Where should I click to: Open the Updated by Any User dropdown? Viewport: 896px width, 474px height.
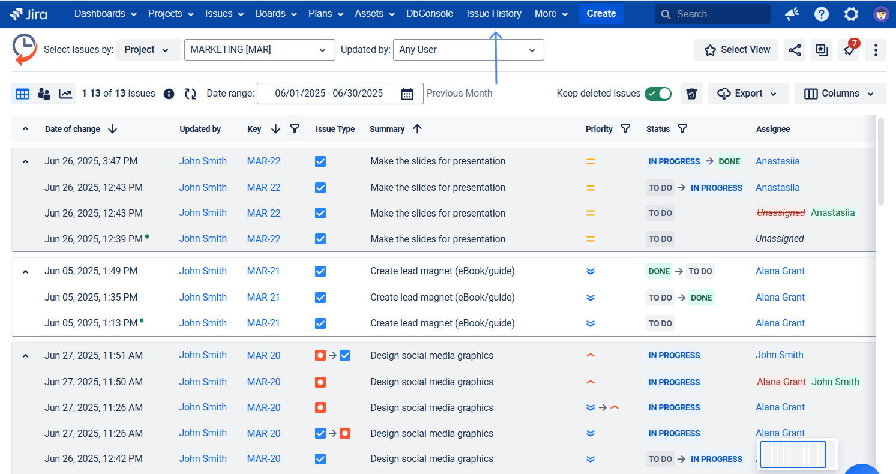coord(468,50)
